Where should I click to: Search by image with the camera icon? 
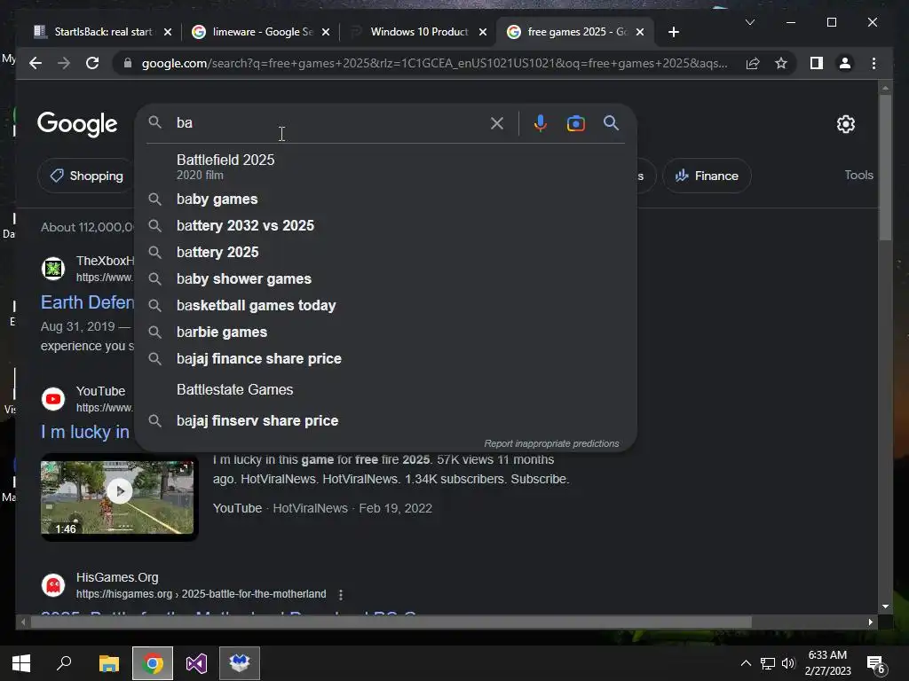pyautogui.click(x=575, y=123)
